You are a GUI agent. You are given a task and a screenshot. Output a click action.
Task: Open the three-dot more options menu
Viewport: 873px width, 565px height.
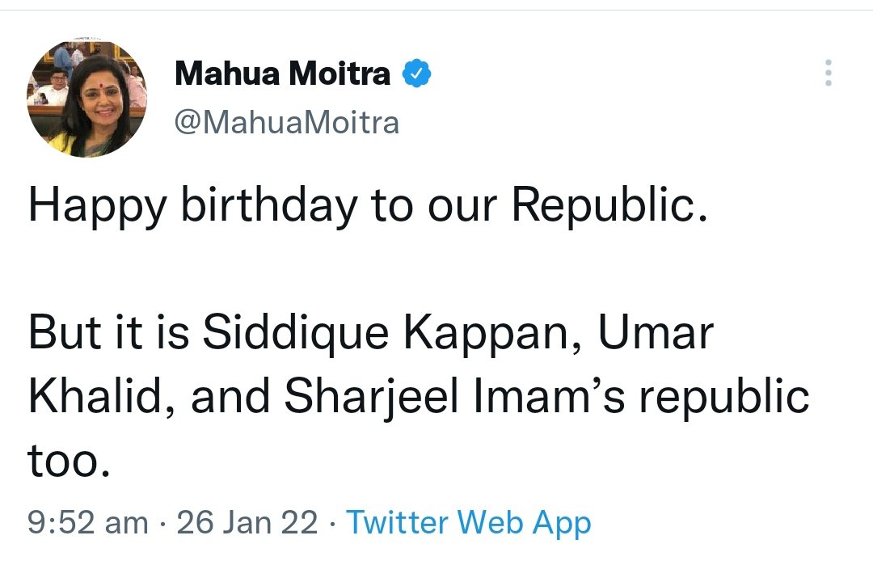click(x=828, y=74)
